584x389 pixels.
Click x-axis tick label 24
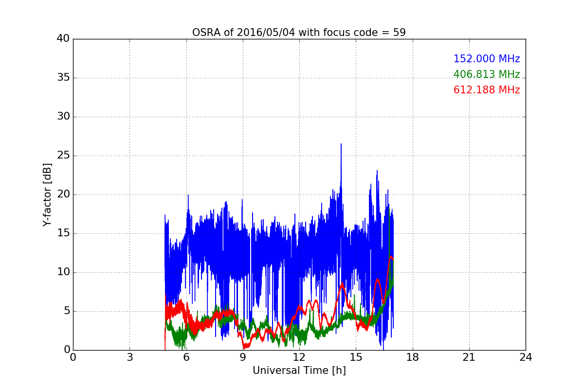pos(526,357)
